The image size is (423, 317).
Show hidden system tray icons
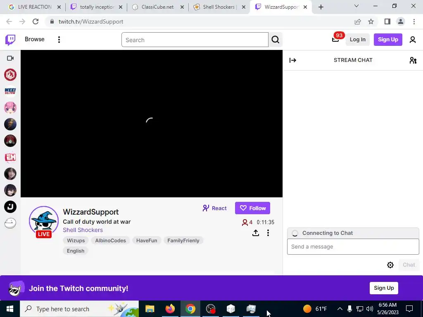tap(340, 309)
